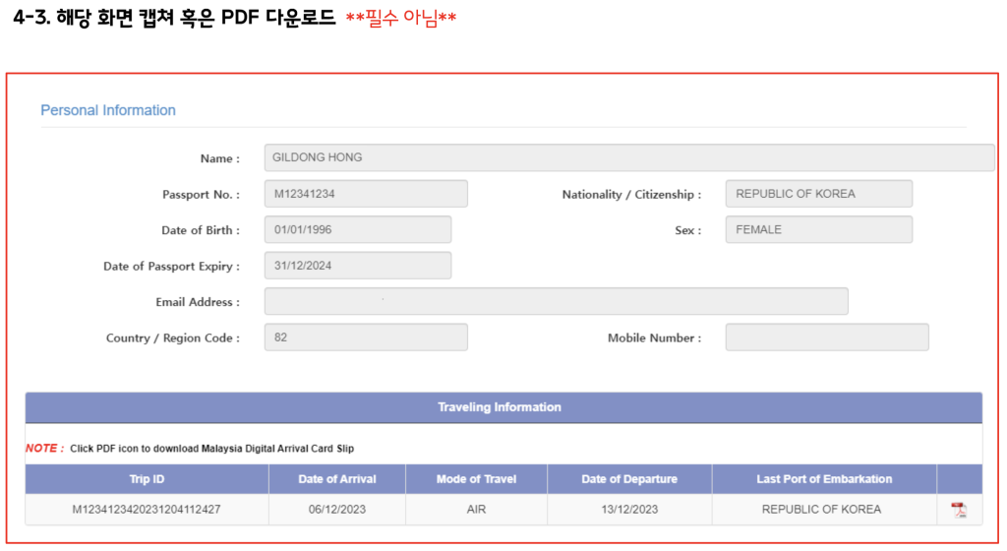Click the Traveling Information section header bar

[503, 407]
